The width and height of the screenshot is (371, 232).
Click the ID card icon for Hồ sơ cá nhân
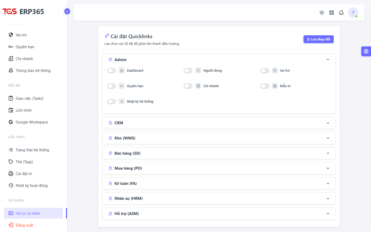(x=11, y=213)
